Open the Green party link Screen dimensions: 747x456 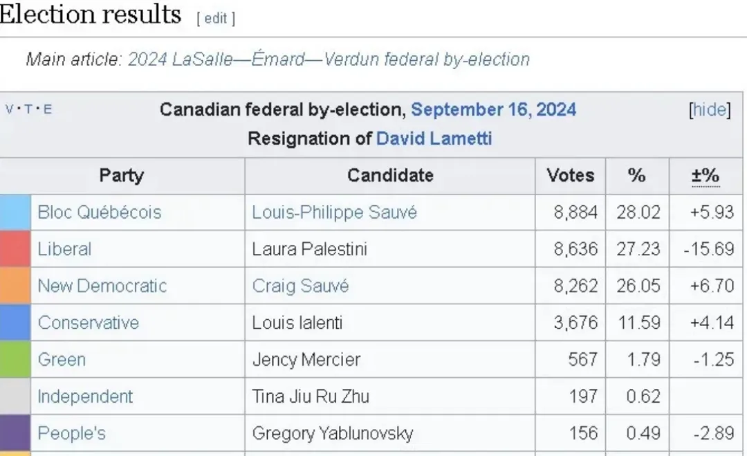(x=62, y=359)
